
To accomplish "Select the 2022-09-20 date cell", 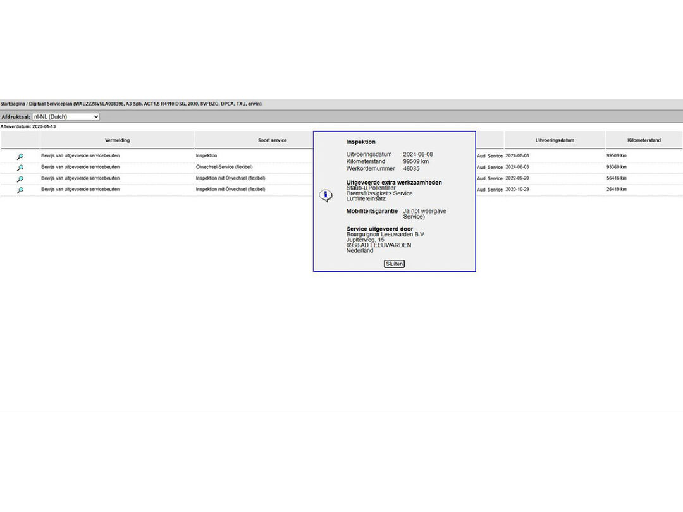I will [x=517, y=178].
